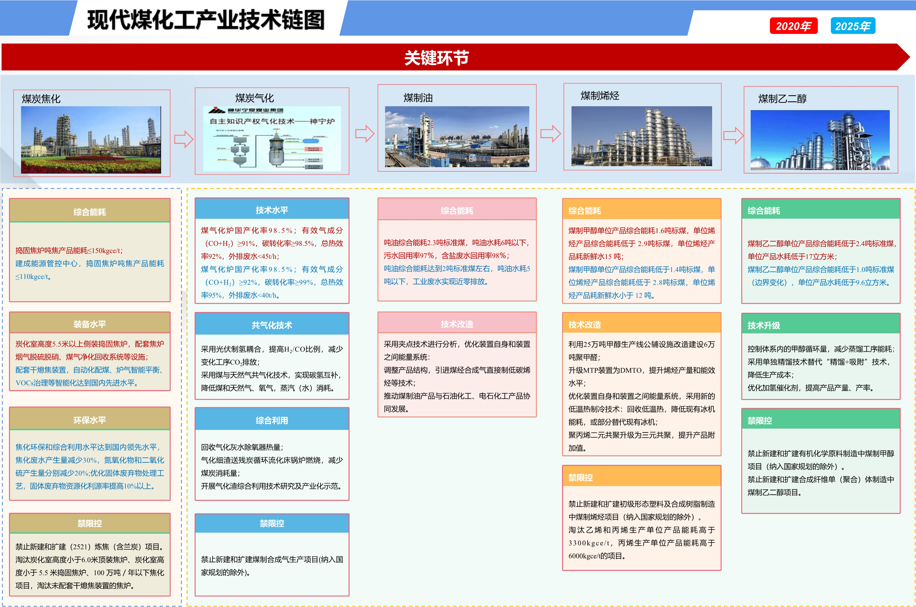The height and width of the screenshot is (607, 916).
Task: Click text 焦化废水产生量减少30%
Action: (56, 460)
